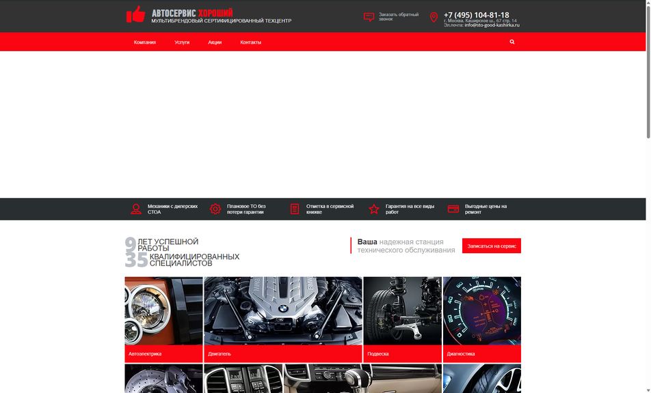Click the Двигатель red label
The height and width of the screenshot is (393, 651).
coord(283,354)
